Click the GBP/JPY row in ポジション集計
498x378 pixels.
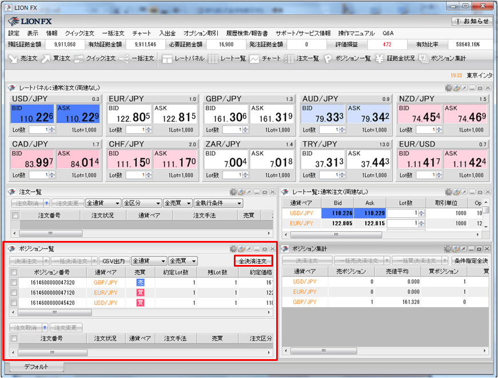click(385, 302)
